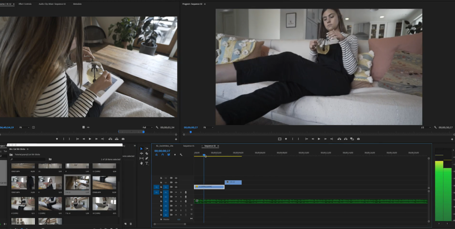This screenshot has height=229, width=455.
Task: Click new bin folder icon beside search
Action: point(50,159)
